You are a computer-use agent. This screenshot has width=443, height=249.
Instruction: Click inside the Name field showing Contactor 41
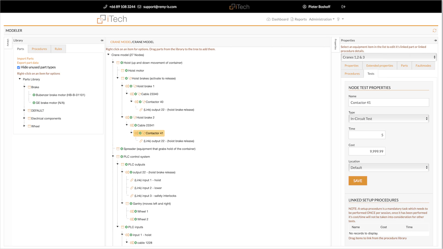point(388,102)
